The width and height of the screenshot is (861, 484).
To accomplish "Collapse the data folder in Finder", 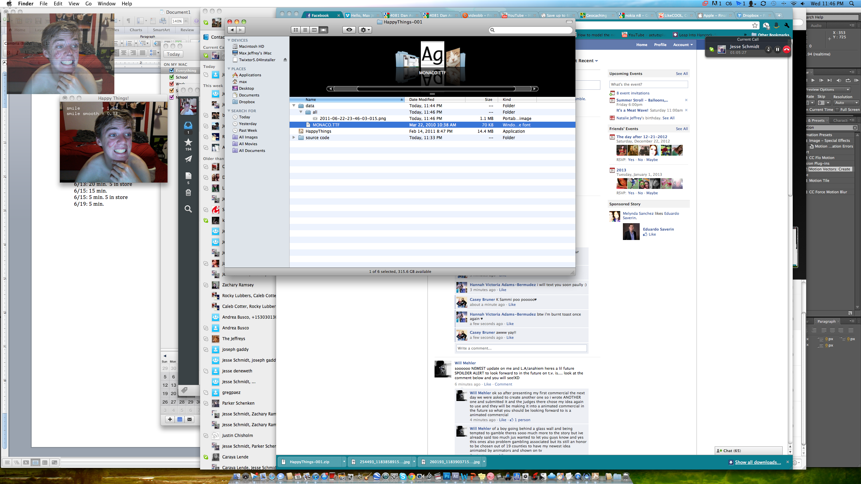I will pos(294,106).
